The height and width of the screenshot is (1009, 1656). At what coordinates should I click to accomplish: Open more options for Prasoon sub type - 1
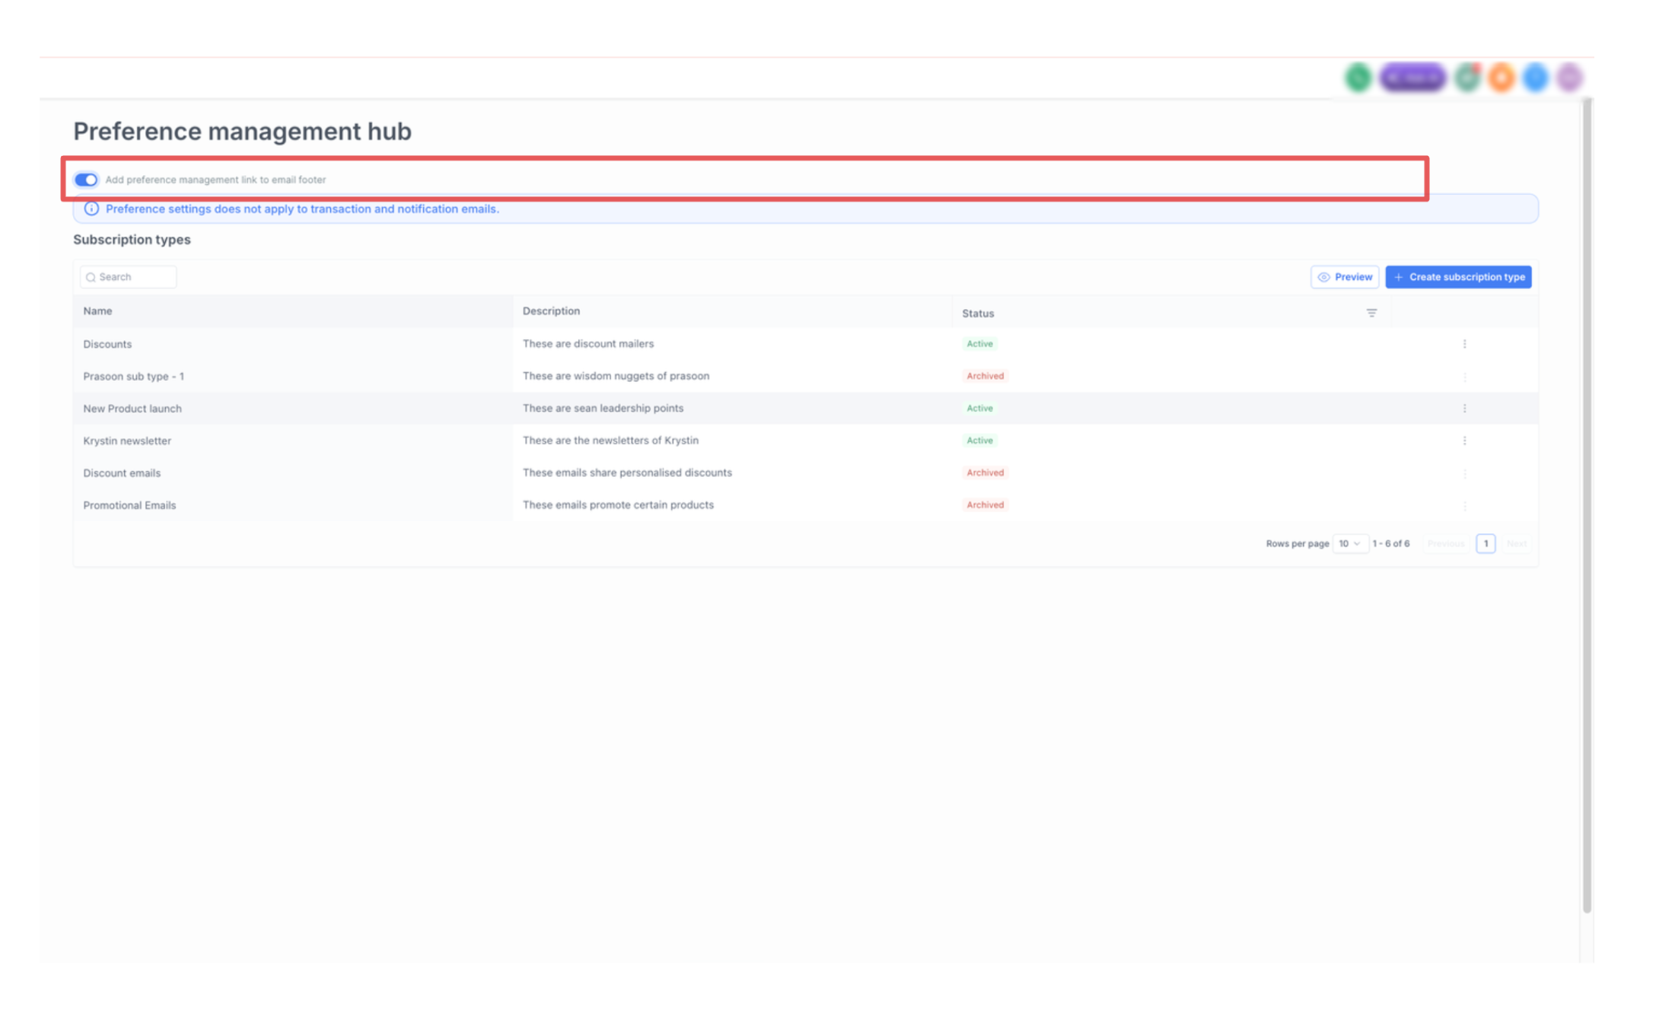pos(1464,377)
